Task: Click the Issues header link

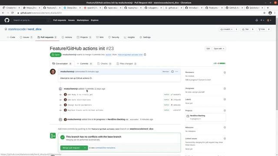Action: (x=71, y=20)
